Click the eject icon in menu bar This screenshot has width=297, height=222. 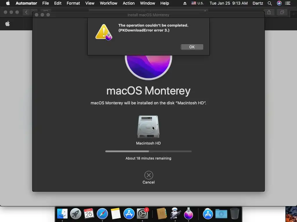point(185,3)
